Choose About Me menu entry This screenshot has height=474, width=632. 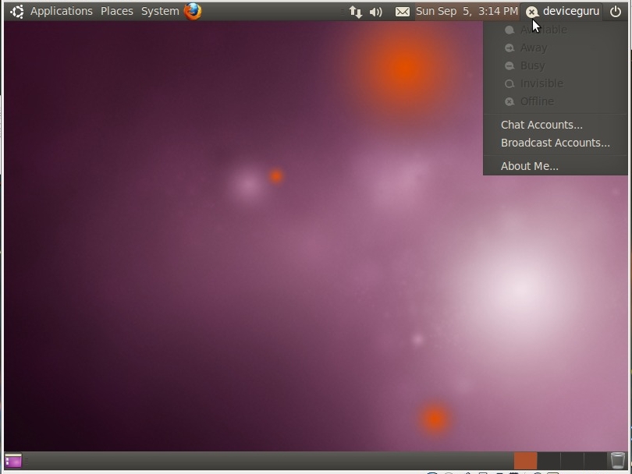(x=556, y=166)
